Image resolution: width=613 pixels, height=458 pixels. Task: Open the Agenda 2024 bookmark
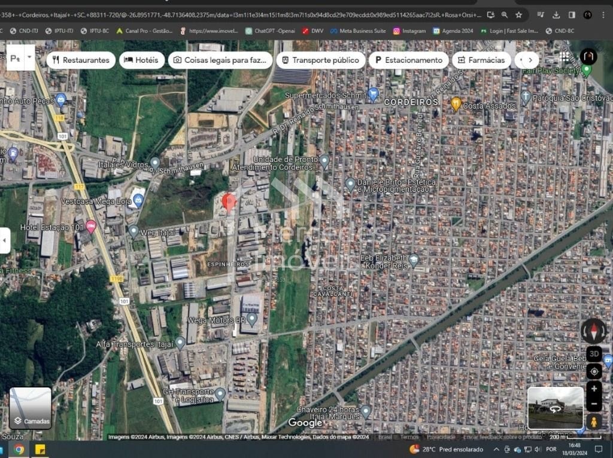(453, 31)
